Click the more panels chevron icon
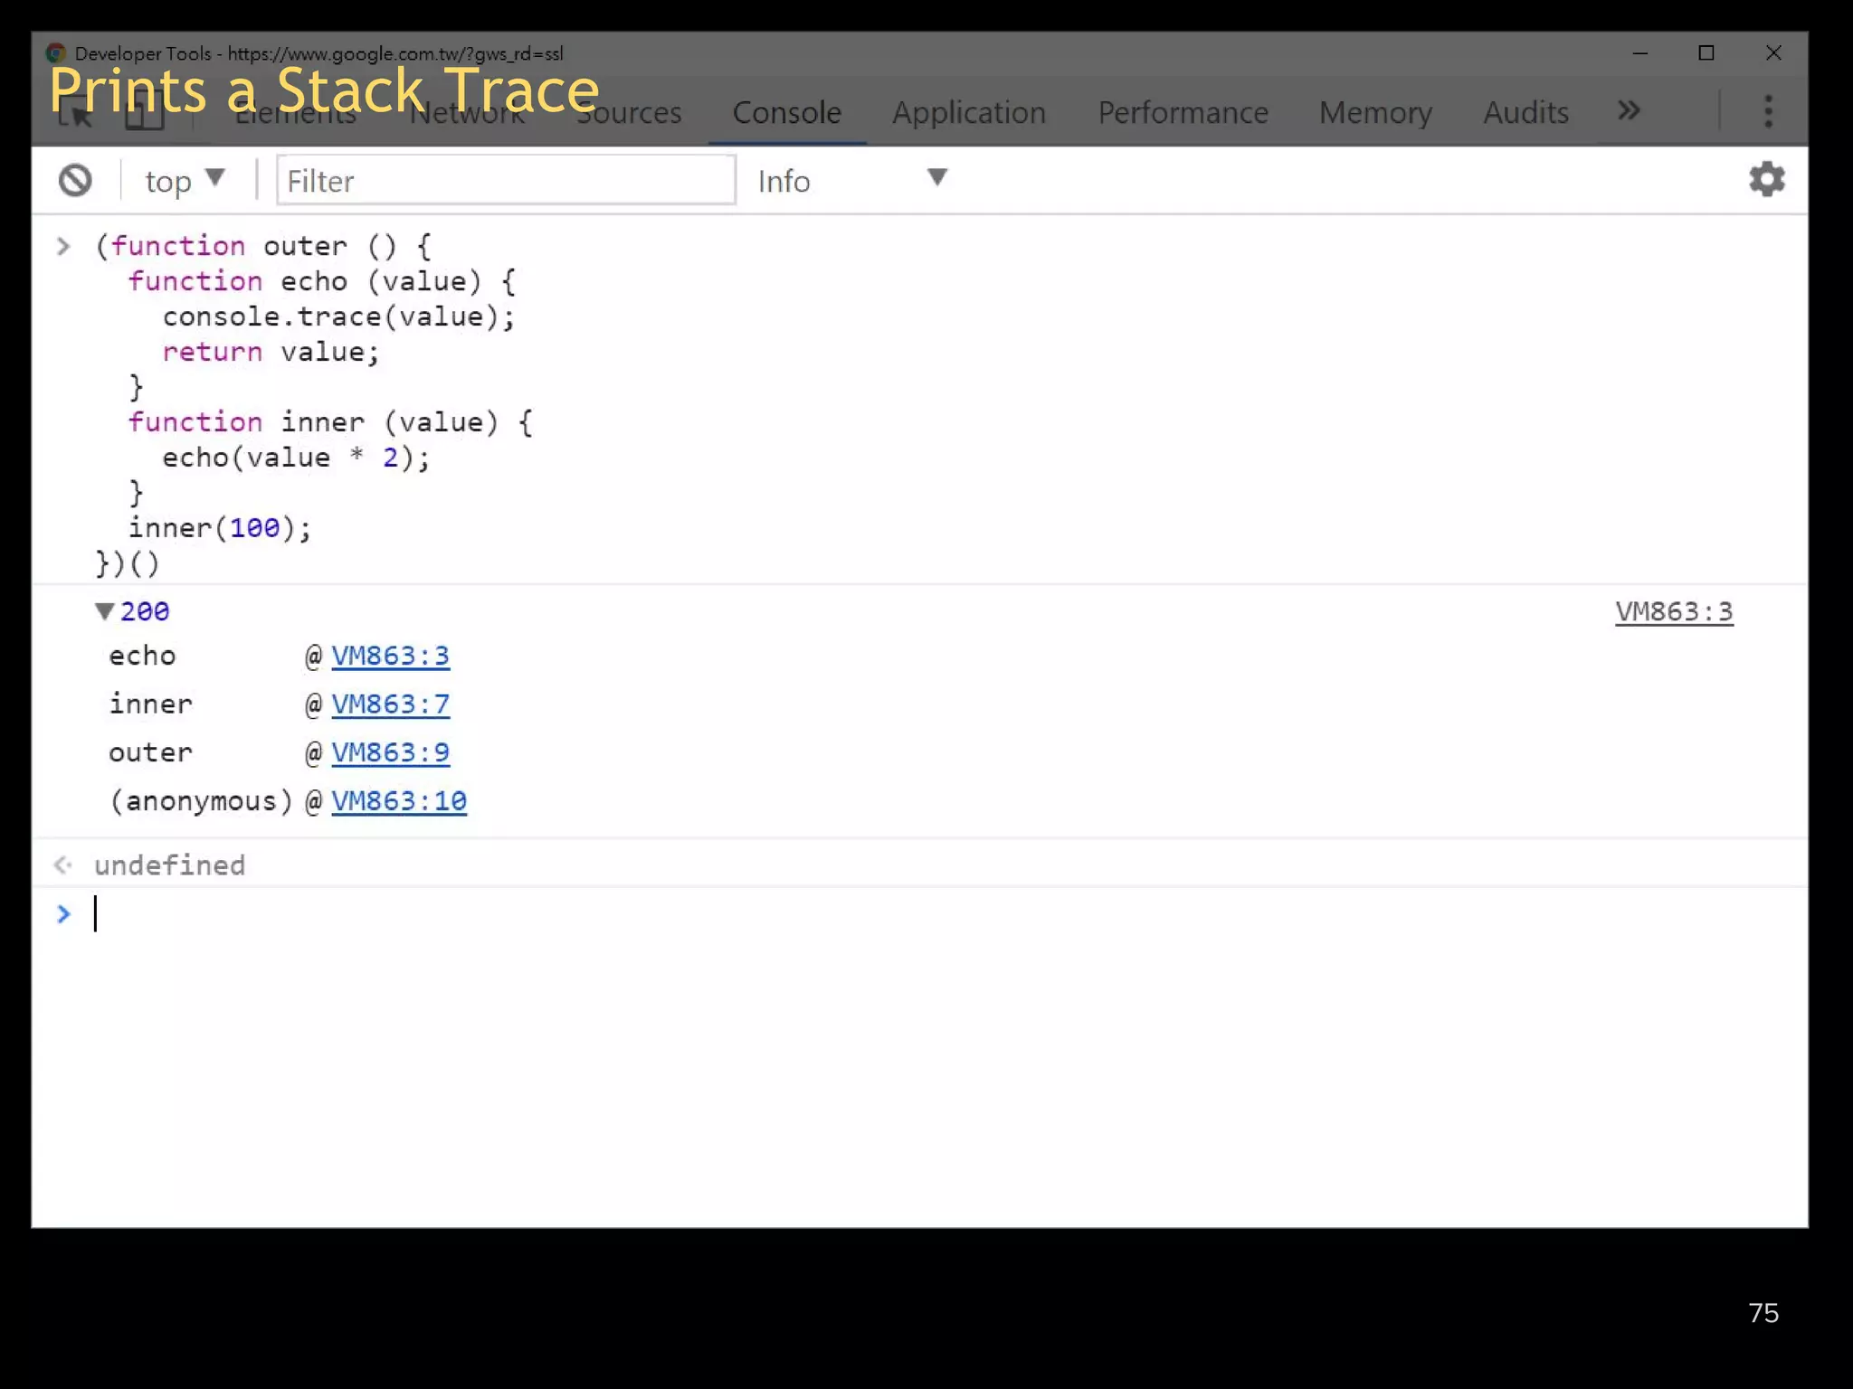The width and height of the screenshot is (1853, 1389). tap(1628, 111)
